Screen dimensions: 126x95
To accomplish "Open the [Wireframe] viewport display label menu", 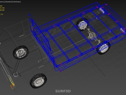I will 17,2.
